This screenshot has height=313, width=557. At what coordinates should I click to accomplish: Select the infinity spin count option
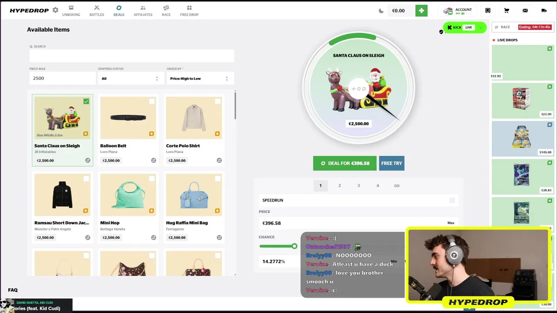coord(397,186)
